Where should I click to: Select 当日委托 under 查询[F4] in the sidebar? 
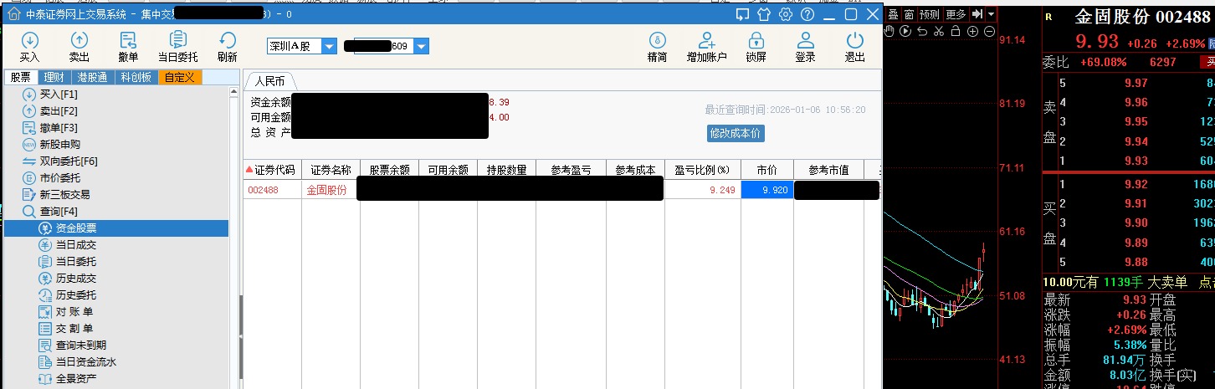(x=75, y=262)
